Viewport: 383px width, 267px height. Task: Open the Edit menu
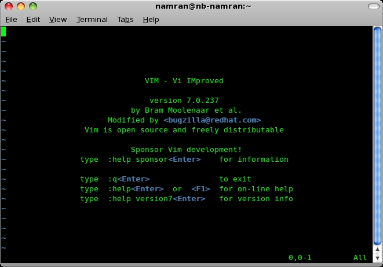point(33,19)
